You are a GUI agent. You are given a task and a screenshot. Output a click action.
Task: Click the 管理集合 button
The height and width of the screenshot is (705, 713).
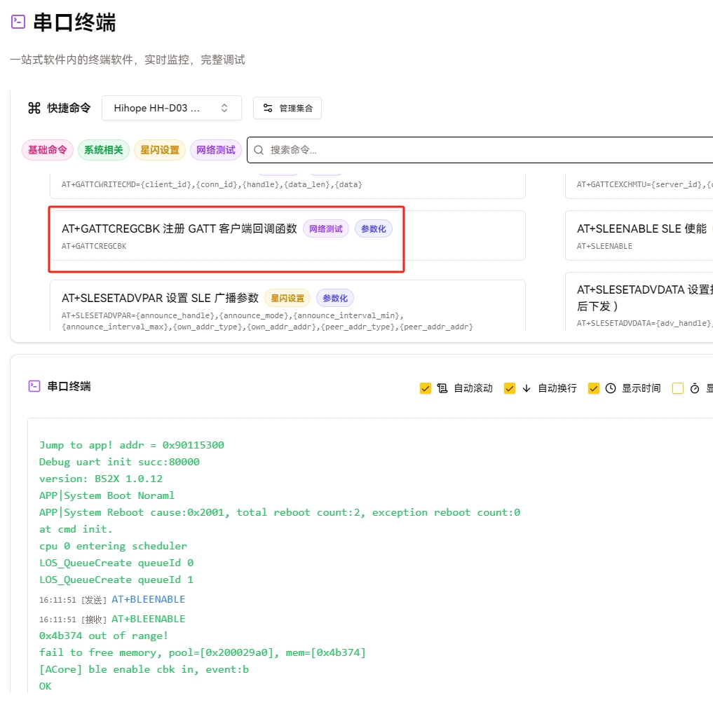[287, 108]
